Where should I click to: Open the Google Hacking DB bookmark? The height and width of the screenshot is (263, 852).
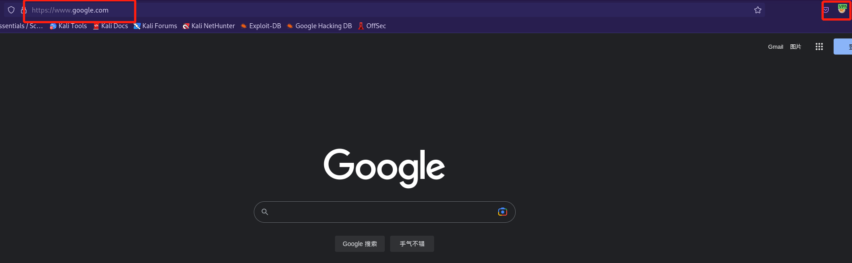[x=319, y=26]
